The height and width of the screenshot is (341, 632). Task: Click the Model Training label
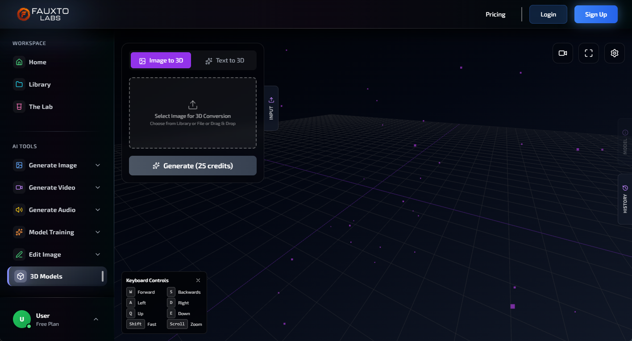click(51, 232)
